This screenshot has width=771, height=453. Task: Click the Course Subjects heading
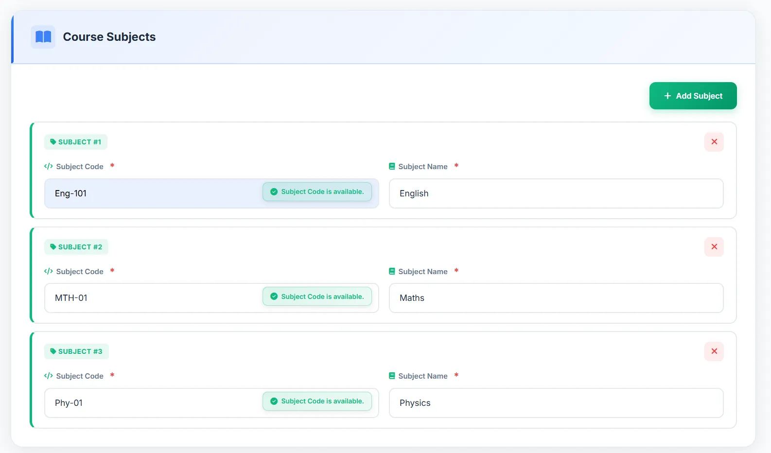click(x=109, y=37)
